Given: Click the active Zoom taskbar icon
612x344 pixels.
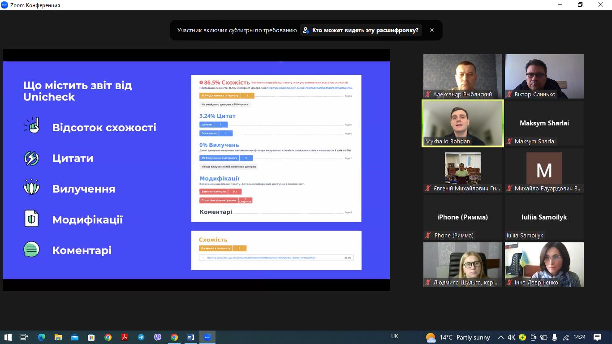Looking at the screenshot, I should [x=207, y=337].
